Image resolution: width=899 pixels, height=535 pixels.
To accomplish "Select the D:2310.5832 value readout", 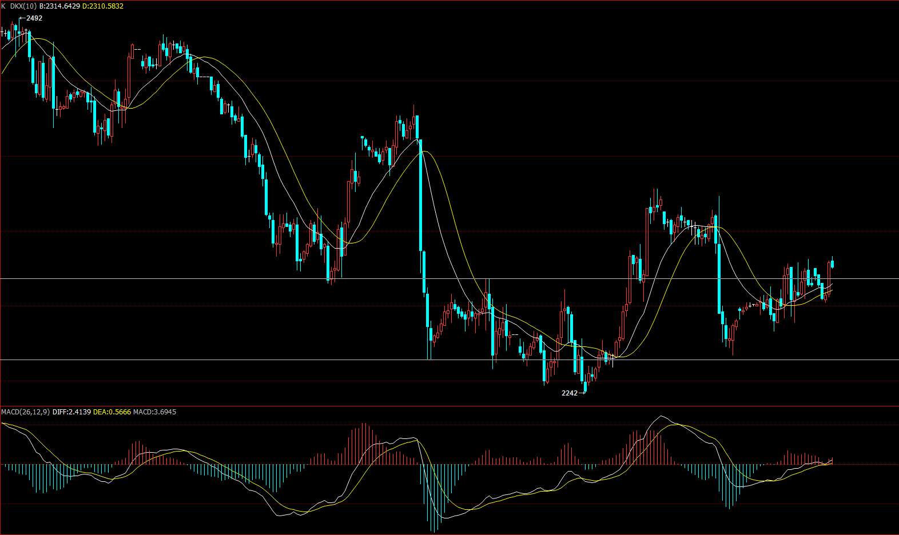I will point(103,6).
